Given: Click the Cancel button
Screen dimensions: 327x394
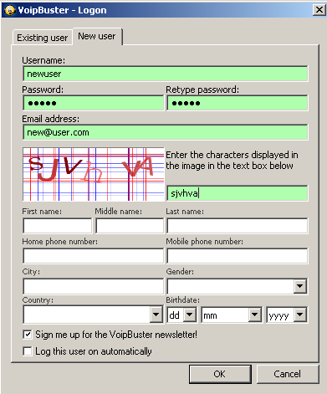Looking at the screenshot, I should 288,374.
